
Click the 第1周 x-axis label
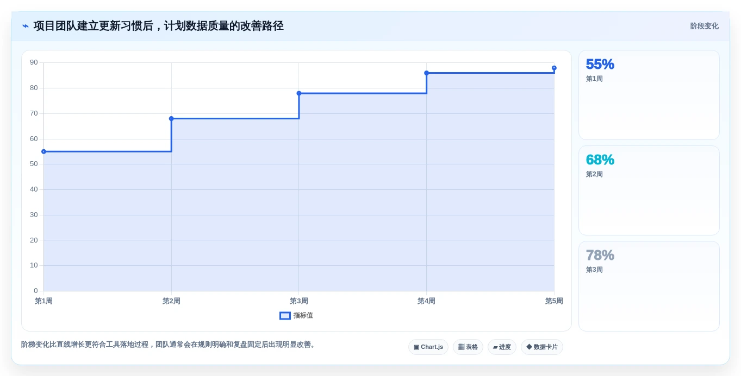tap(43, 301)
